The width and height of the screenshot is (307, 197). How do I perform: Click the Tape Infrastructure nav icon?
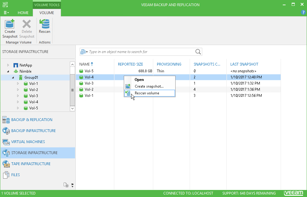point(6,164)
